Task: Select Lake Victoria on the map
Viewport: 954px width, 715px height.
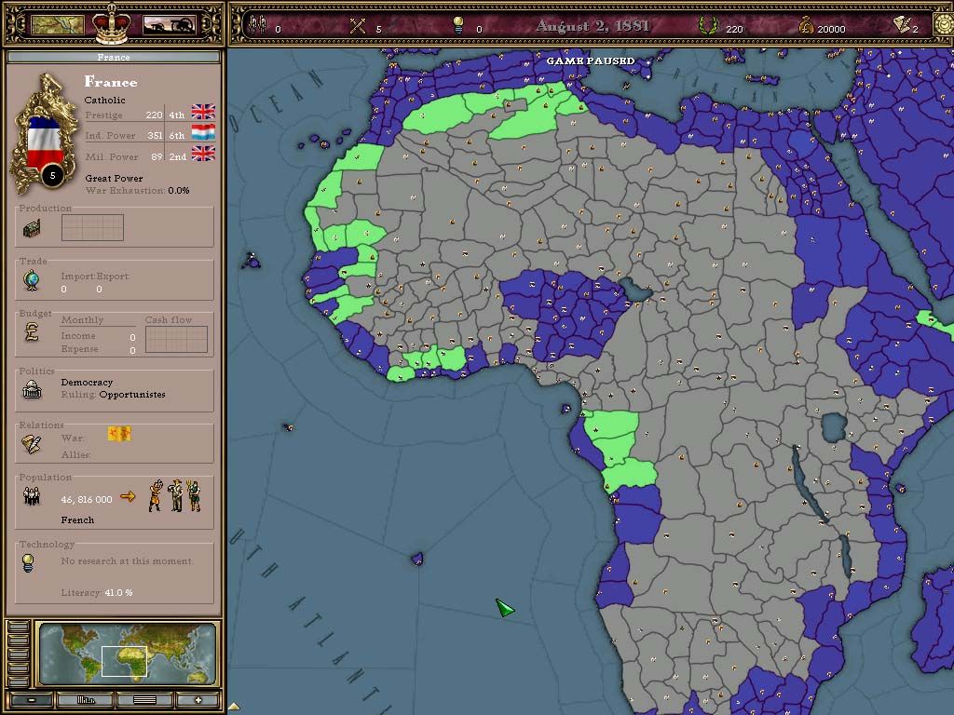Action: click(x=834, y=426)
